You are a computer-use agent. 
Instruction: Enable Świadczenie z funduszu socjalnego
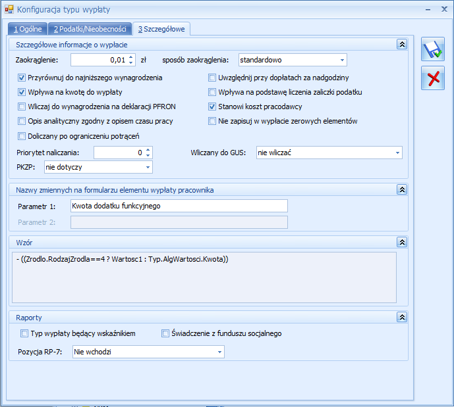[x=165, y=333]
